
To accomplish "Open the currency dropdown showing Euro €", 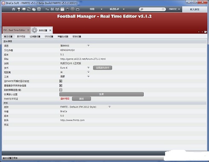I will tap(88, 68).
